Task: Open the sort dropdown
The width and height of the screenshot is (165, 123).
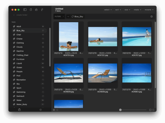Action: tap(118, 10)
